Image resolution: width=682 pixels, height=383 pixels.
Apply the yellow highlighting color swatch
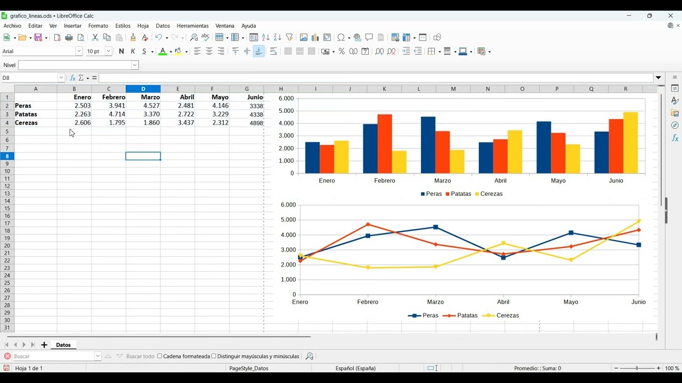(x=178, y=52)
